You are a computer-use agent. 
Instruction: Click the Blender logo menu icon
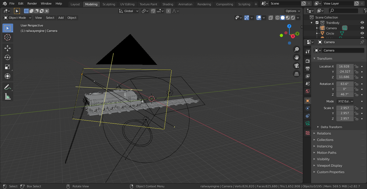[x=5, y=4]
